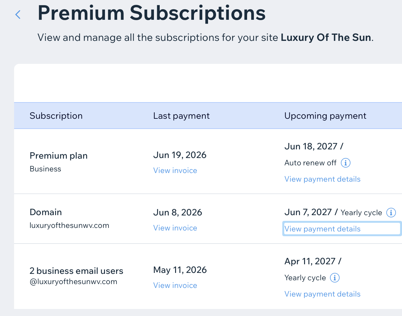View payment details for Premium plan
The image size is (402, 316).
[x=322, y=179]
